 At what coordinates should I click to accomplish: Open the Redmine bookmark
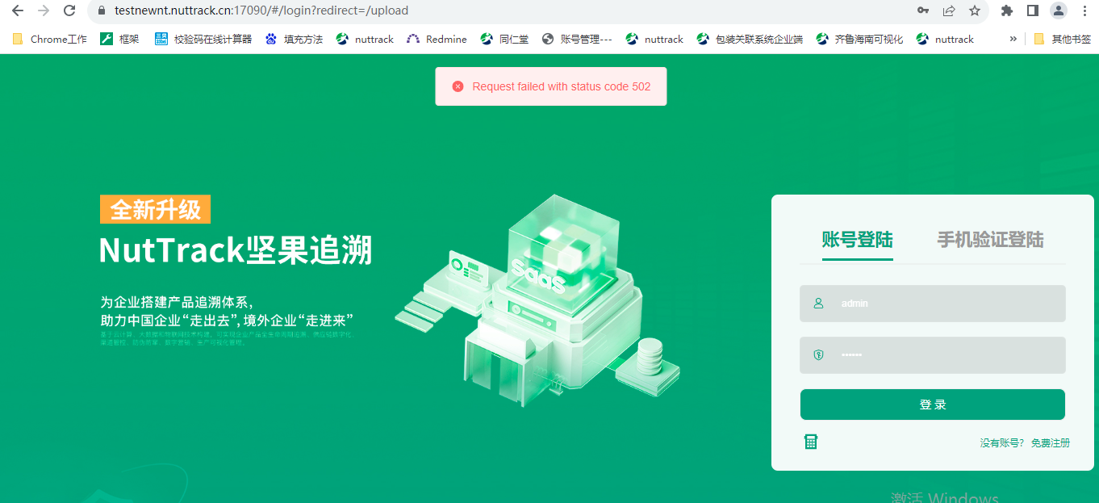(x=437, y=39)
